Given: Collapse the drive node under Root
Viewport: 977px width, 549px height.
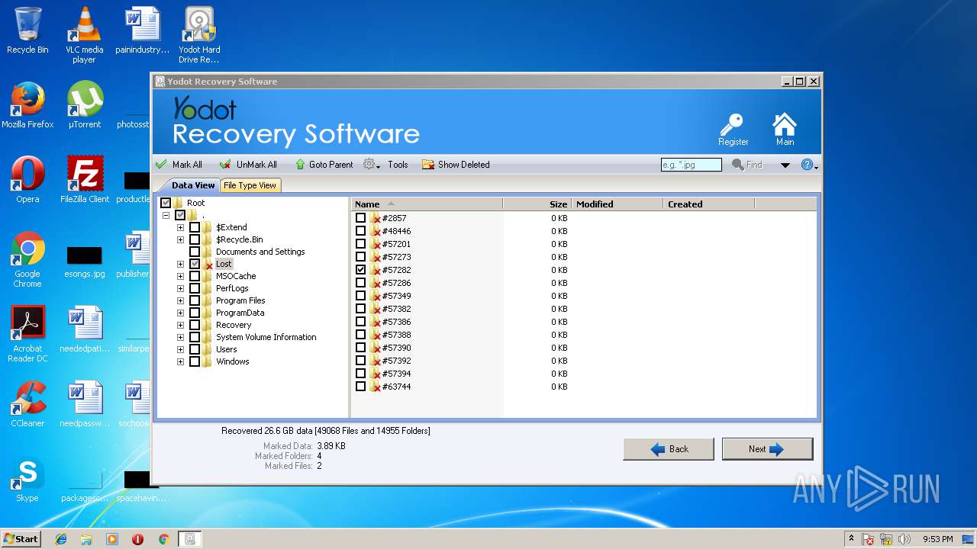Looking at the screenshot, I should click(x=166, y=215).
